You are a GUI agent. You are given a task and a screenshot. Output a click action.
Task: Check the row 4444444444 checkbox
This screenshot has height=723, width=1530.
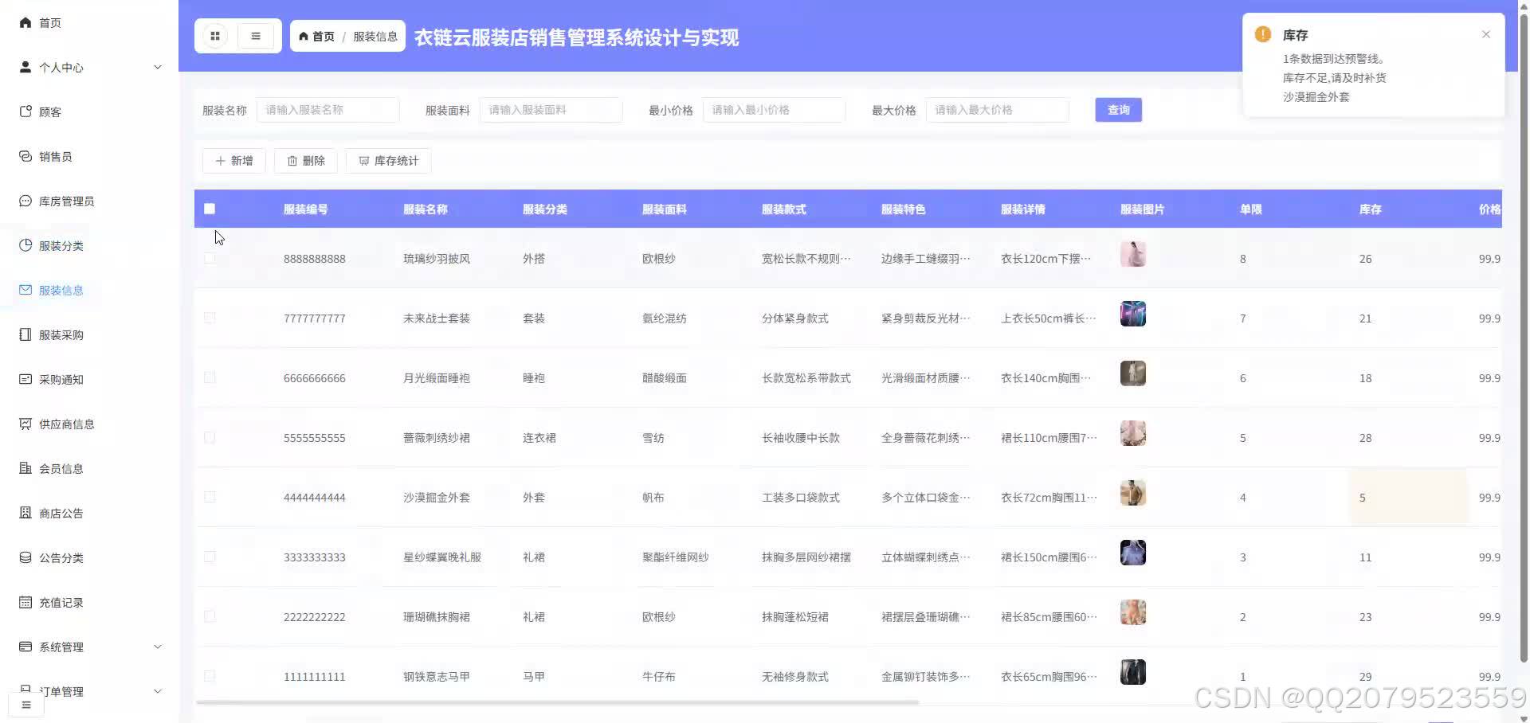click(x=210, y=497)
